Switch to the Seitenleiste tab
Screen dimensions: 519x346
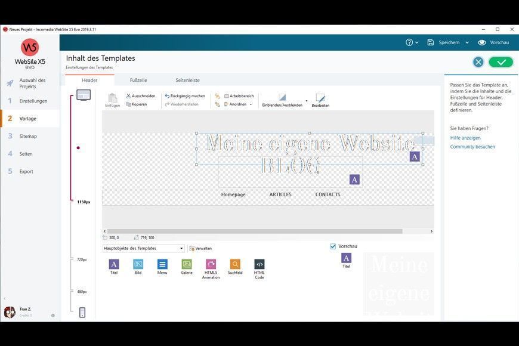pyautogui.click(x=187, y=80)
